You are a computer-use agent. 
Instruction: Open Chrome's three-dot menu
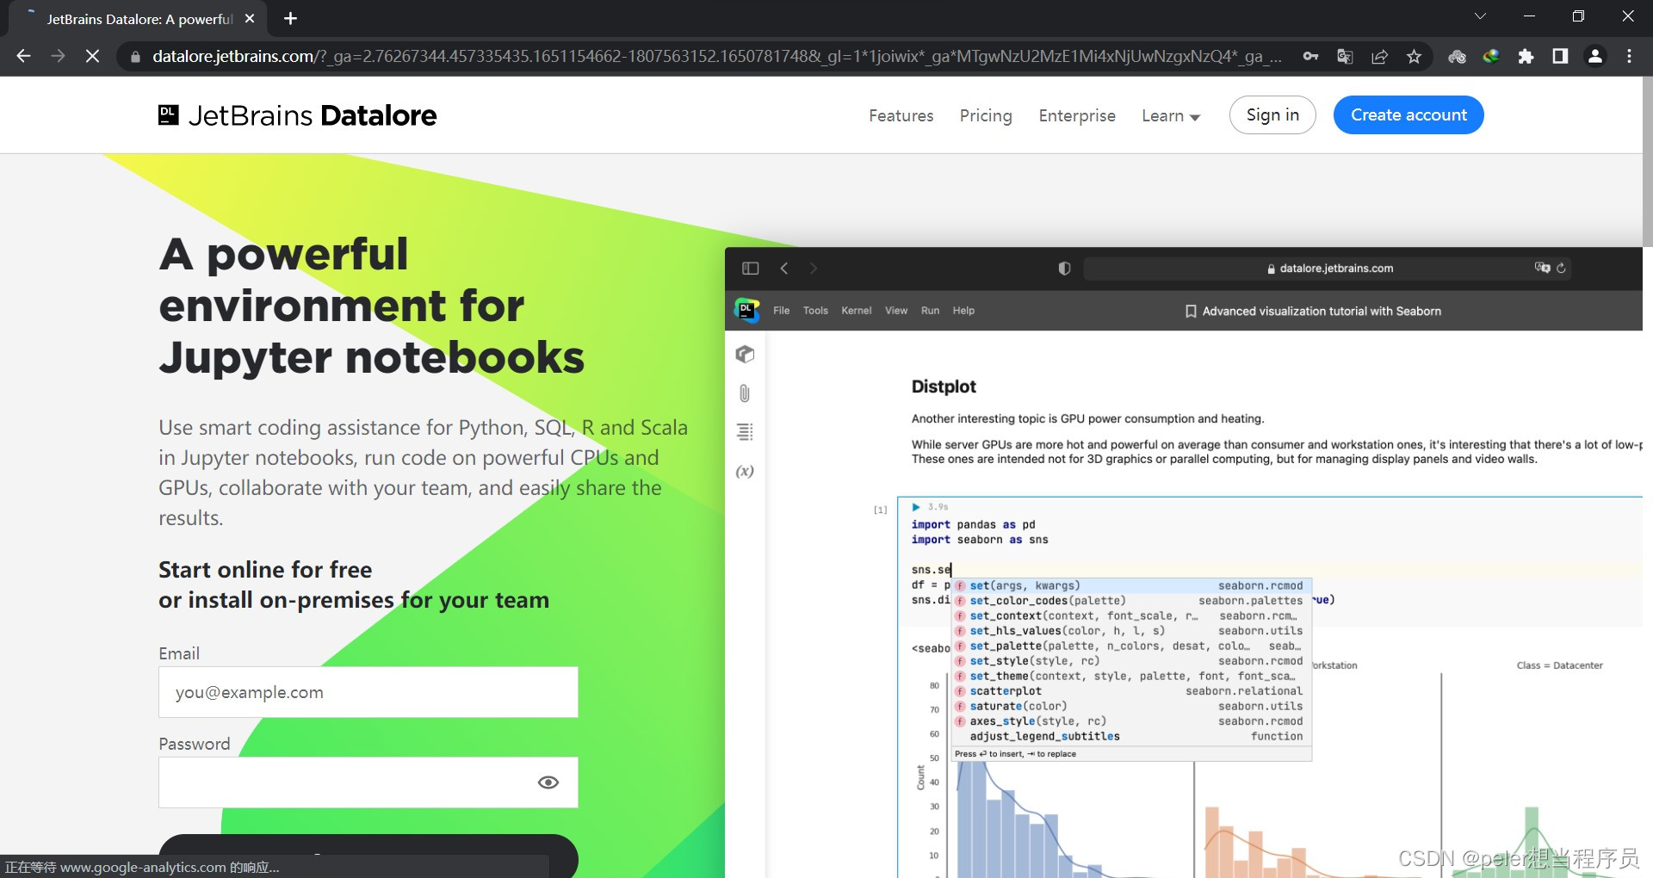coord(1629,56)
